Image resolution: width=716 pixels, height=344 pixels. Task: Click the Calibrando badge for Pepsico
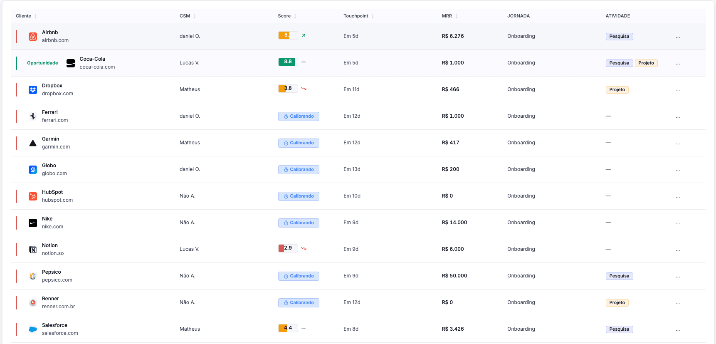(299, 276)
